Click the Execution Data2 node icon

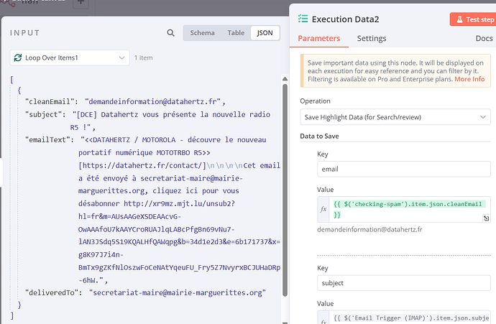(x=303, y=19)
